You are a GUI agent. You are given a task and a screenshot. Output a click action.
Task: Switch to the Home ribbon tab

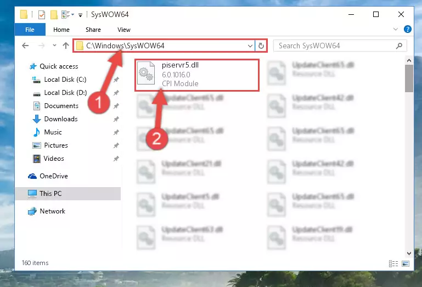click(x=61, y=30)
